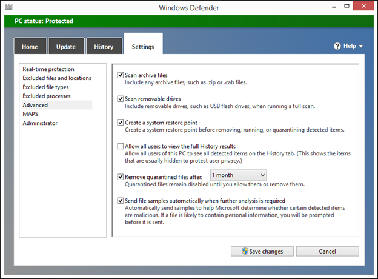The width and height of the screenshot is (378, 279).
Task: Click 'Include any archive files' description text
Action: (x=186, y=82)
